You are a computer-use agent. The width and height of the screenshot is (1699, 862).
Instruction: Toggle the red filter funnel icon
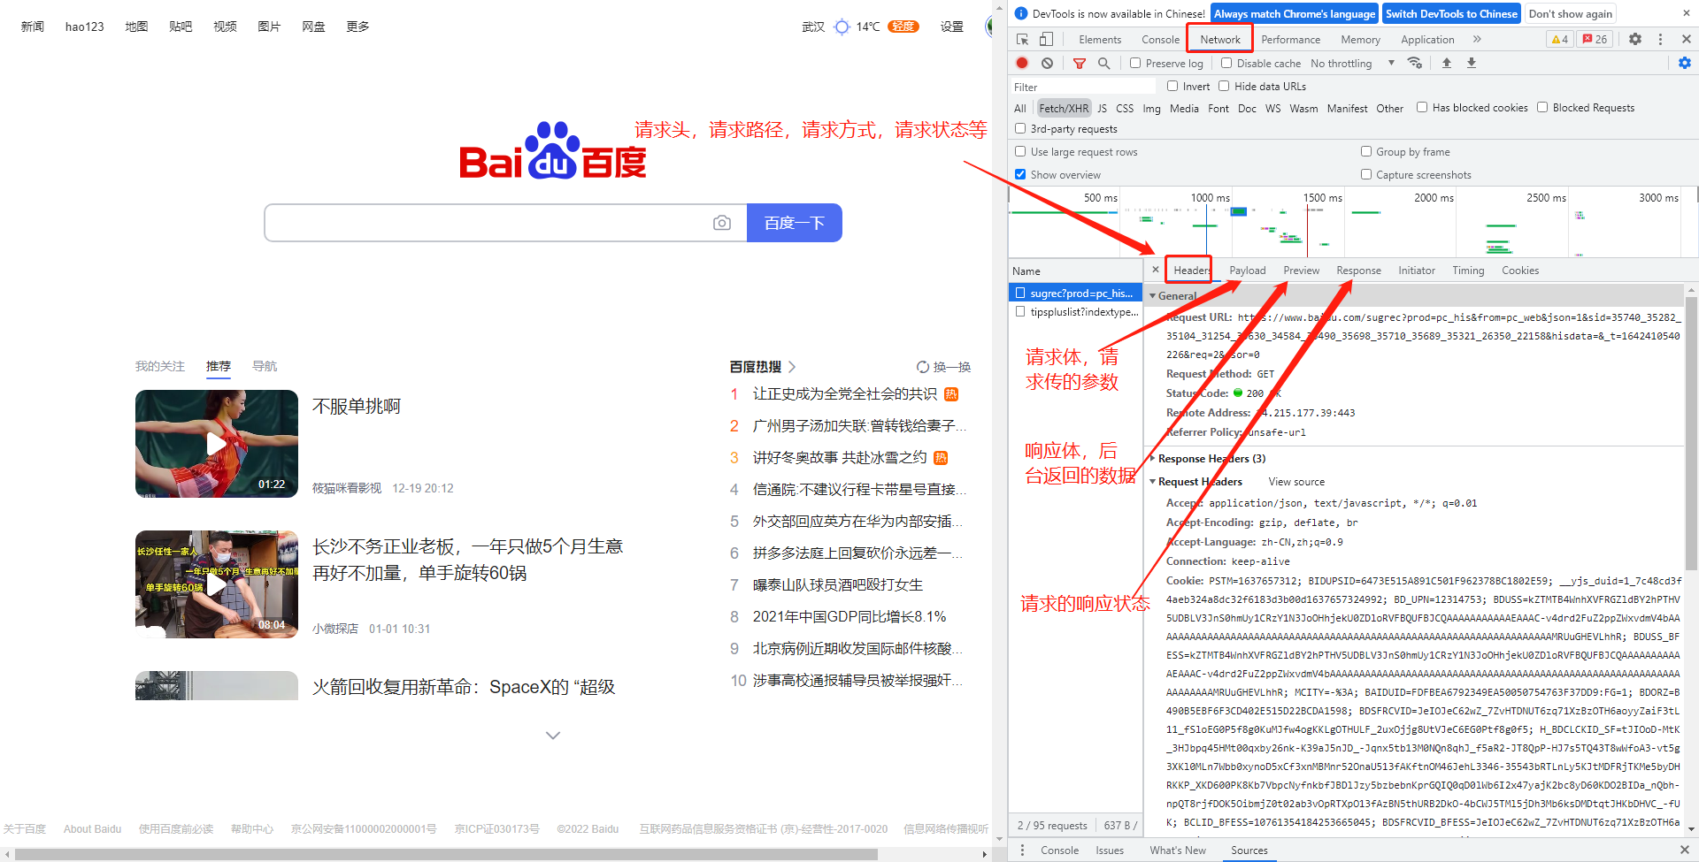coord(1080,63)
